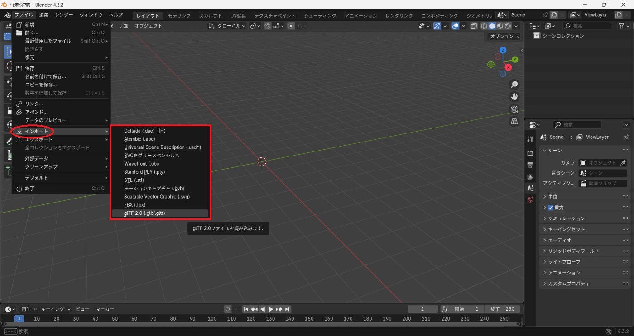
Task: Click the use preview range clock icon
Action: tap(444, 309)
